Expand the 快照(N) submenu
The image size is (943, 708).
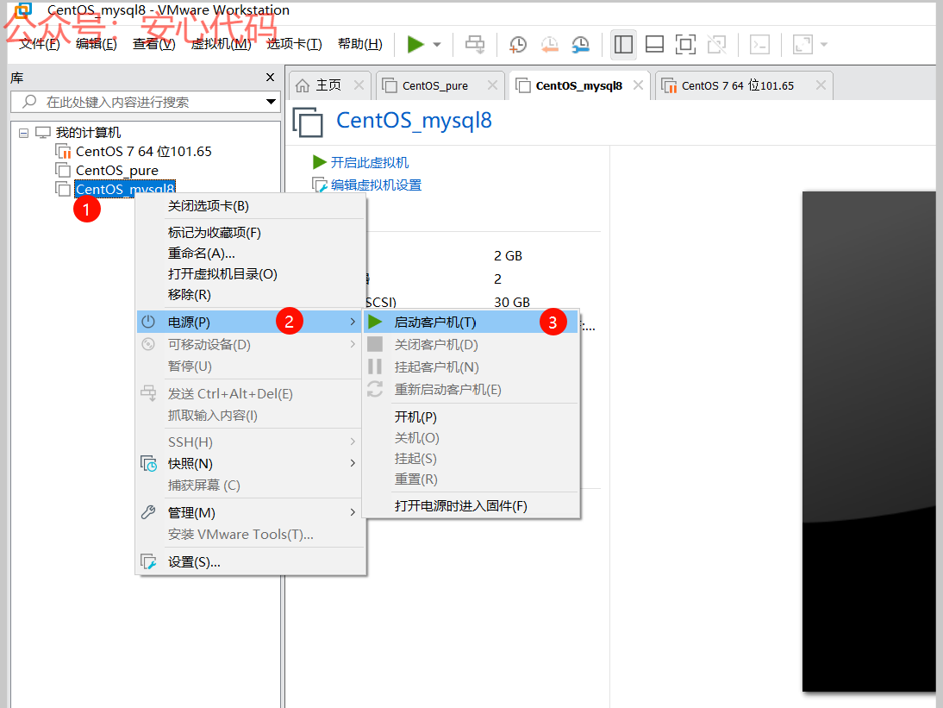click(x=250, y=463)
